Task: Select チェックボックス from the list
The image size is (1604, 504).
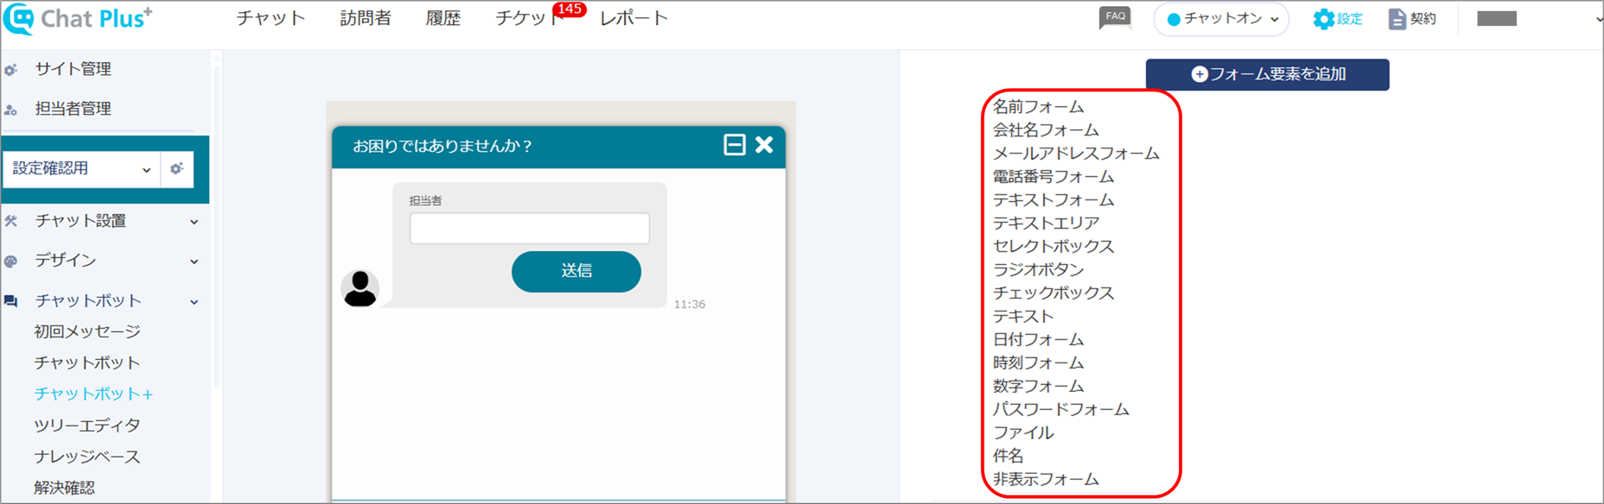Action: (1053, 293)
